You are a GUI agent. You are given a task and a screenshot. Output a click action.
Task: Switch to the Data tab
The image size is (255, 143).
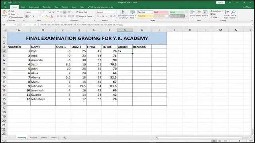(57, 7)
